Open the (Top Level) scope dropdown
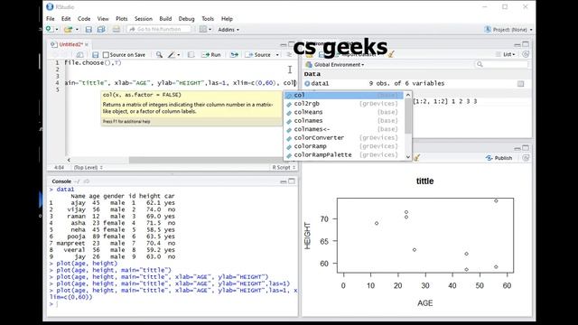The height and width of the screenshot is (325, 578). coord(89,167)
